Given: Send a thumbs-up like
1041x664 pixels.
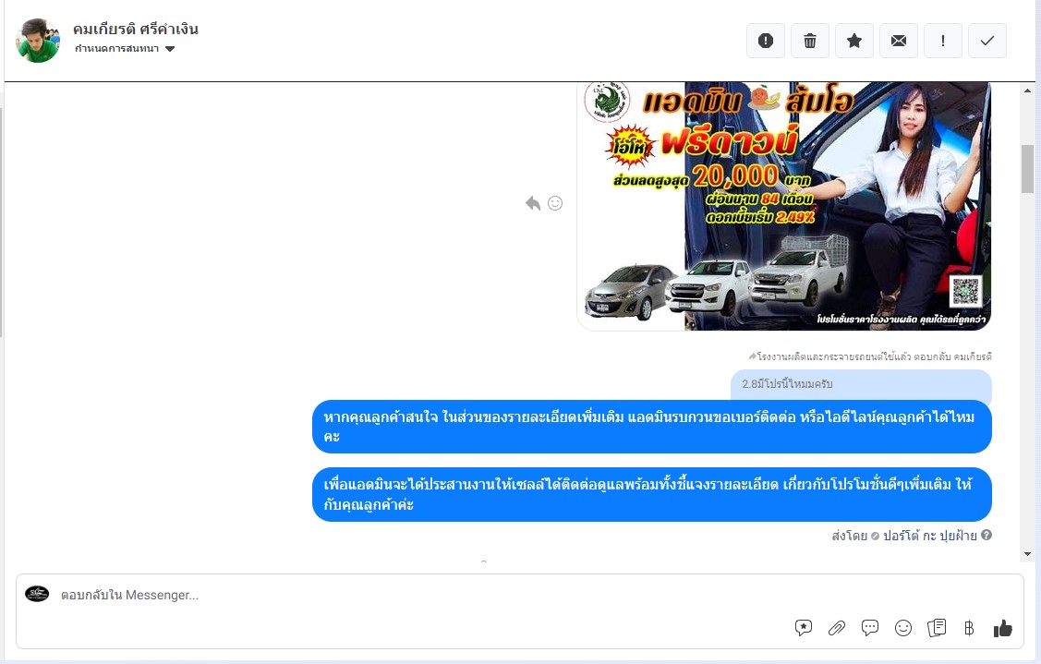Looking at the screenshot, I should coord(1003,628).
